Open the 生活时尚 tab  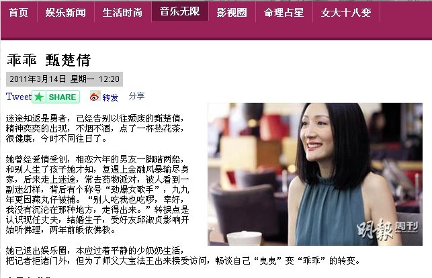pos(122,13)
